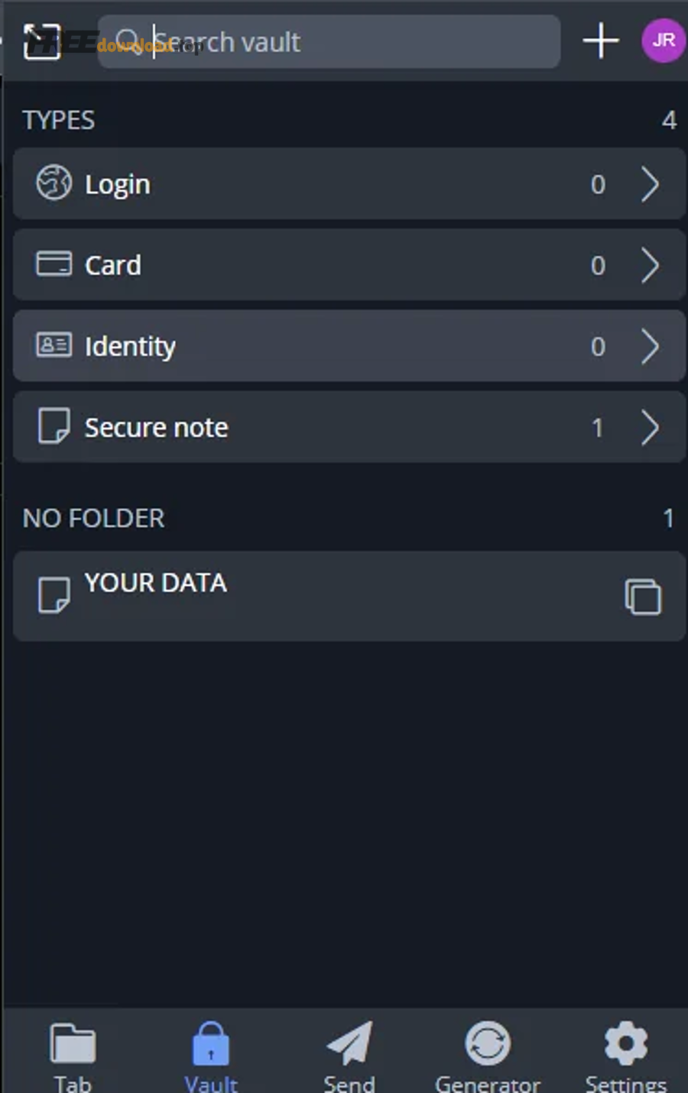Click the Login globe icon
This screenshot has width=688, height=1093.
(x=54, y=183)
